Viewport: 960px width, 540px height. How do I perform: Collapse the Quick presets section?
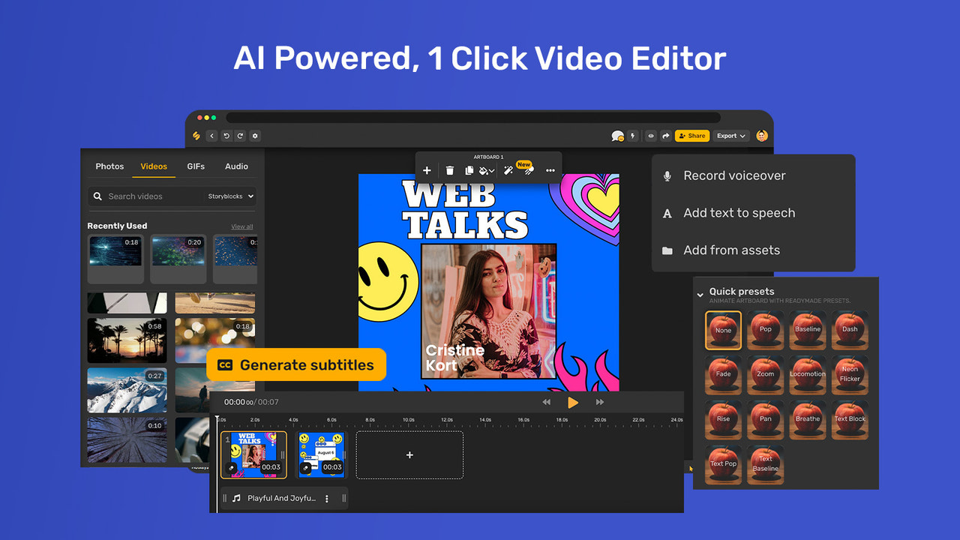pos(700,294)
